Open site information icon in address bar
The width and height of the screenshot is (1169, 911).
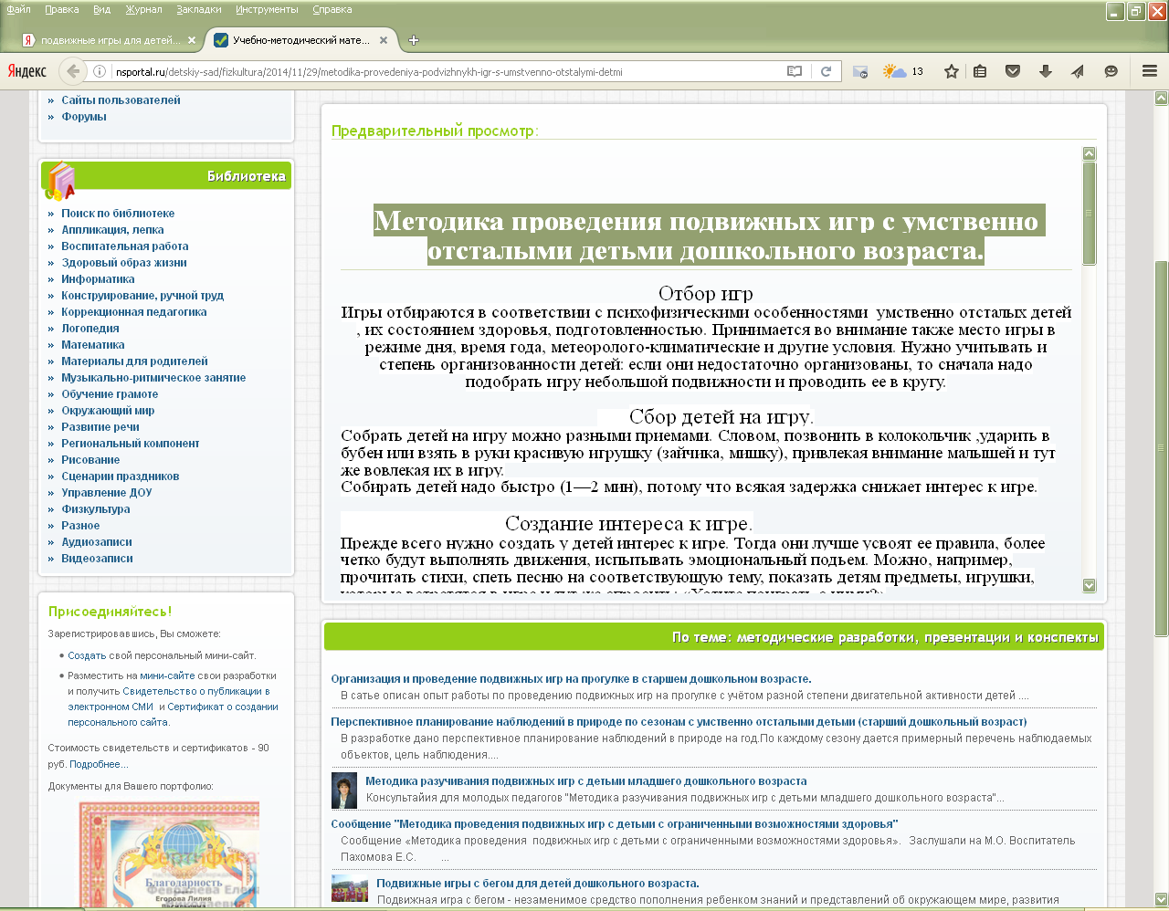pyautogui.click(x=100, y=71)
